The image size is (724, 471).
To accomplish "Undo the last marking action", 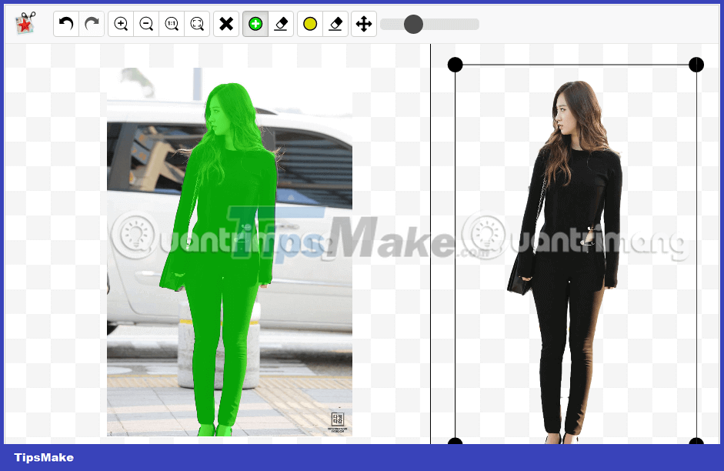I will pos(65,23).
